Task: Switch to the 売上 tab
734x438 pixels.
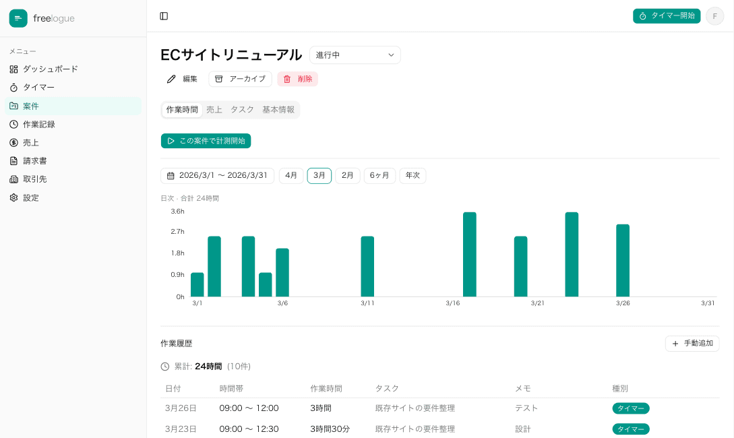Action: pyautogui.click(x=214, y=109)
